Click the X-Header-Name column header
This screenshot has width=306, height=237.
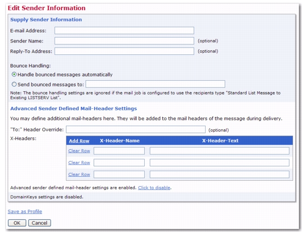(x=120, y=141)
